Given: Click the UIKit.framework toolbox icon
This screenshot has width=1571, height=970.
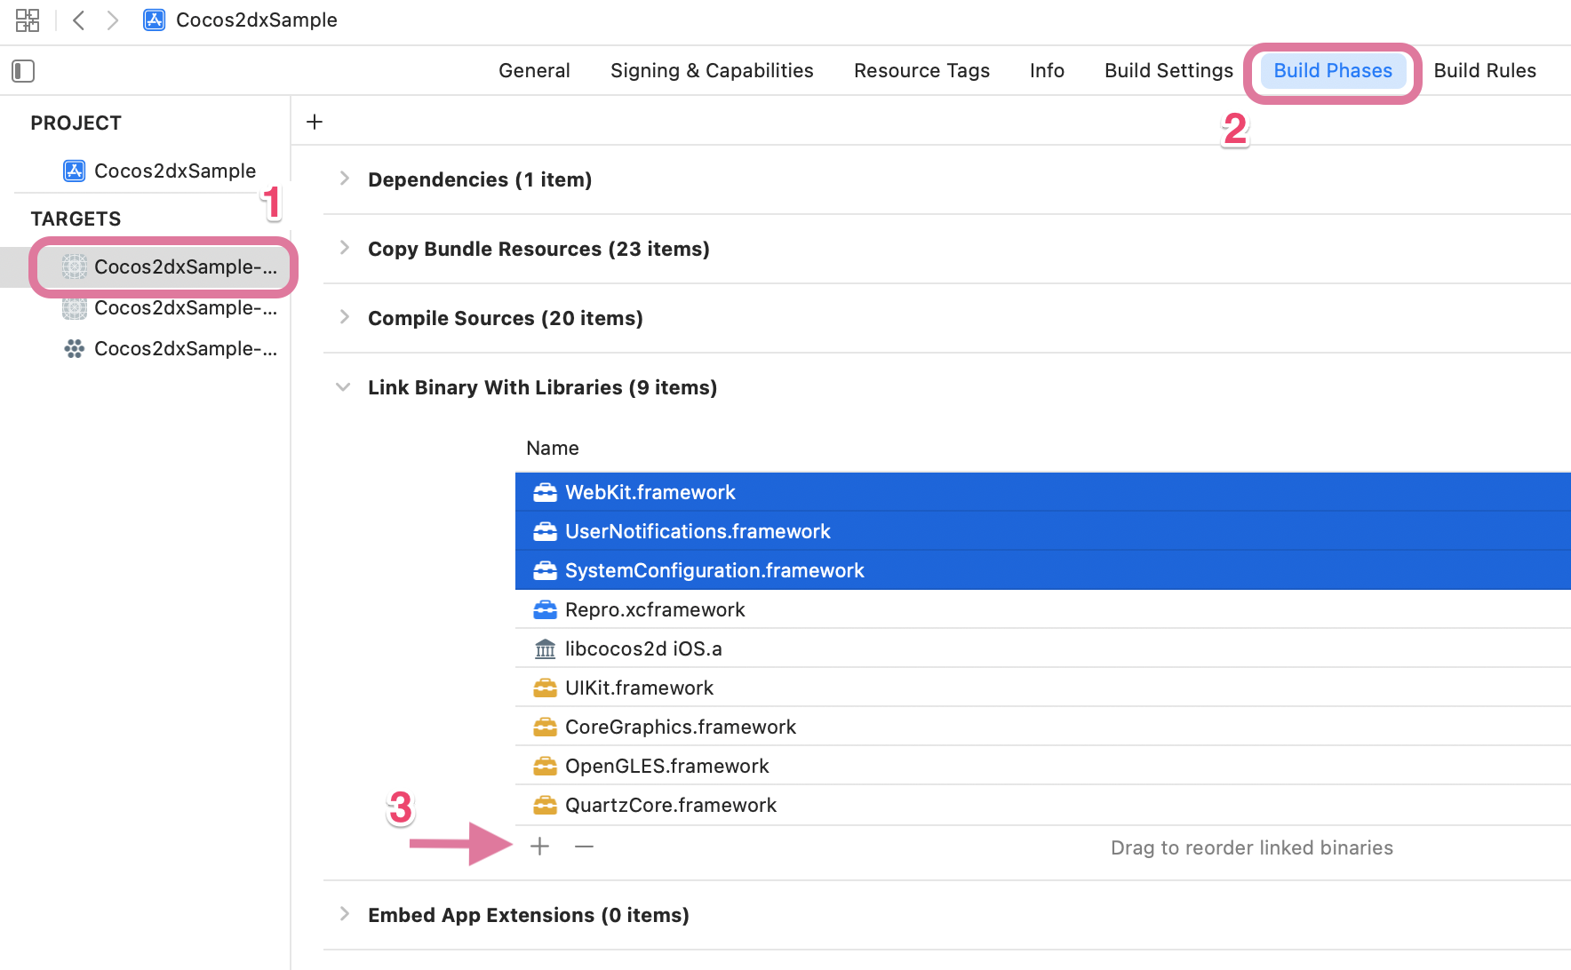Looking at the screenshot, I should (x=545, y=688).
